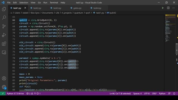Click the VS Code logo icon
Screen dimensions: 178x100
coord(3,2)
